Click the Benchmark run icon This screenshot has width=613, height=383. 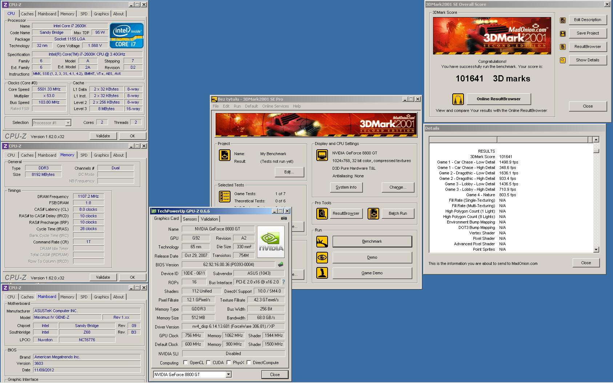point(322,242)
